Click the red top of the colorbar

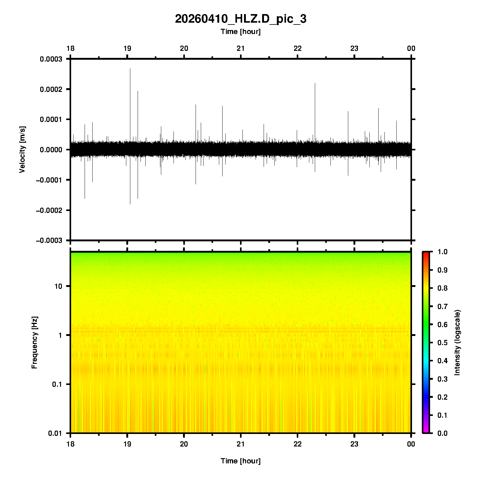pos(425,254)
